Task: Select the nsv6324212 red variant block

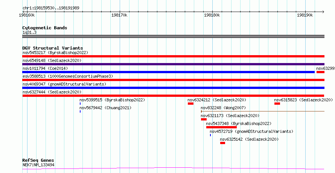Action: (x=190, y=104)
